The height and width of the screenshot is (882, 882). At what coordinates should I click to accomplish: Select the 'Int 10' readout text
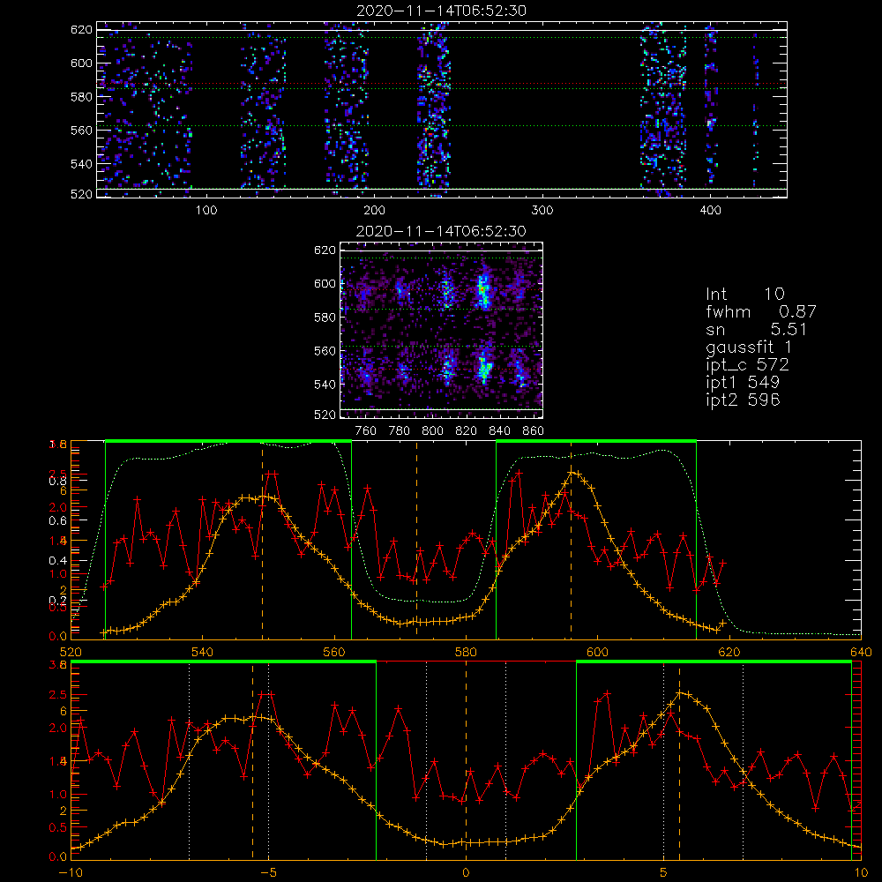coord(744,294)
